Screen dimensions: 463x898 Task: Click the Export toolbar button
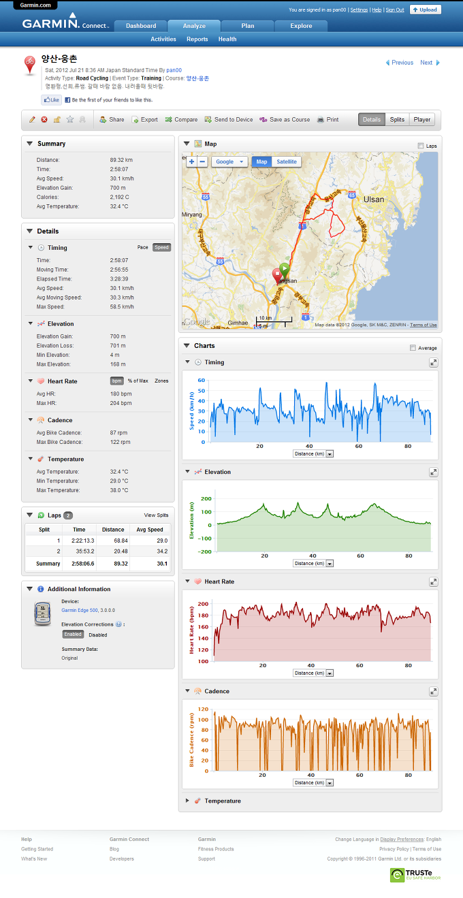[x=144, y=120]
